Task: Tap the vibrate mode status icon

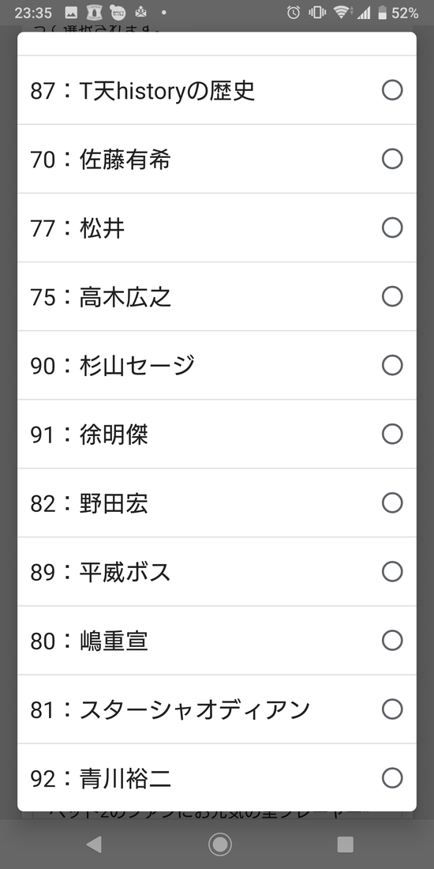Action: click(317, 12)
